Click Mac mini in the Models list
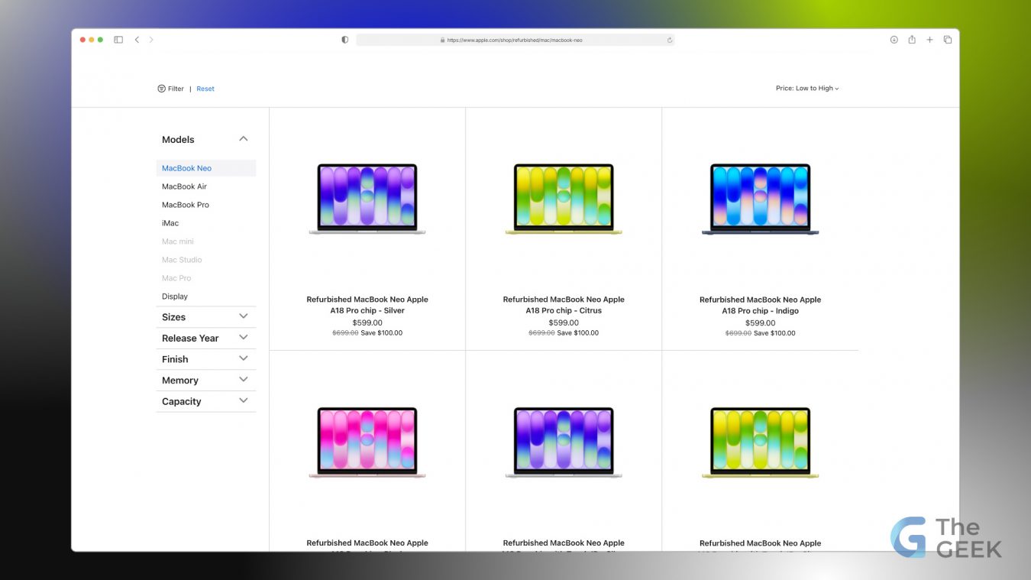The height and width of the screenshot is (580, 1031). [x=178, y=241]
